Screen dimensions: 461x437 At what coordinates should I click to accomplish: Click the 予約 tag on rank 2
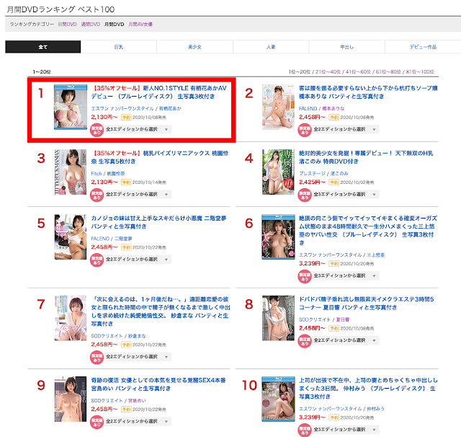[x=334, y=118]
